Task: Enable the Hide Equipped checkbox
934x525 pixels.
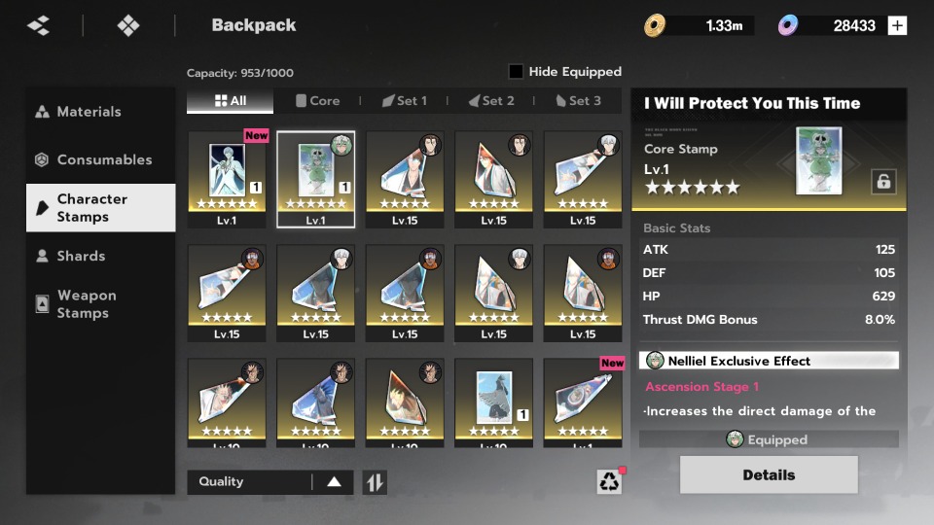Action: (516, 71)
